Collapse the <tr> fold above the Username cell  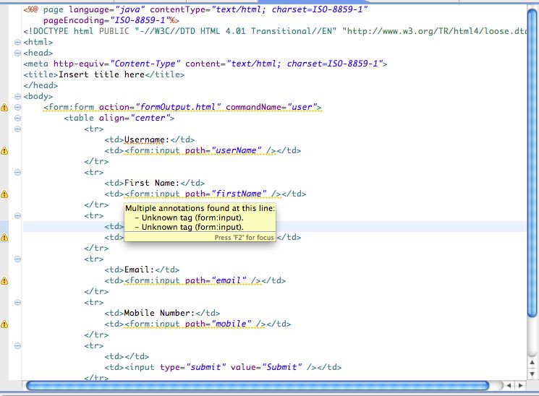pyautogui.click(x=17, y=129)
